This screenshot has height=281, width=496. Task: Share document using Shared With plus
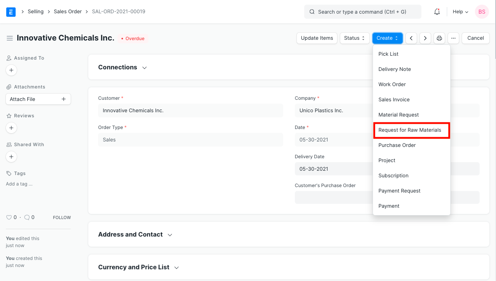pyautogui.click(x=11, y=157)
